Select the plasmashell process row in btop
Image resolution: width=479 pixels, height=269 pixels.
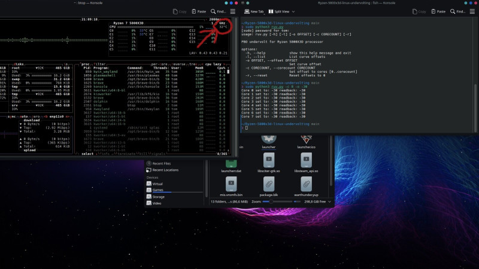click(154, 75)
